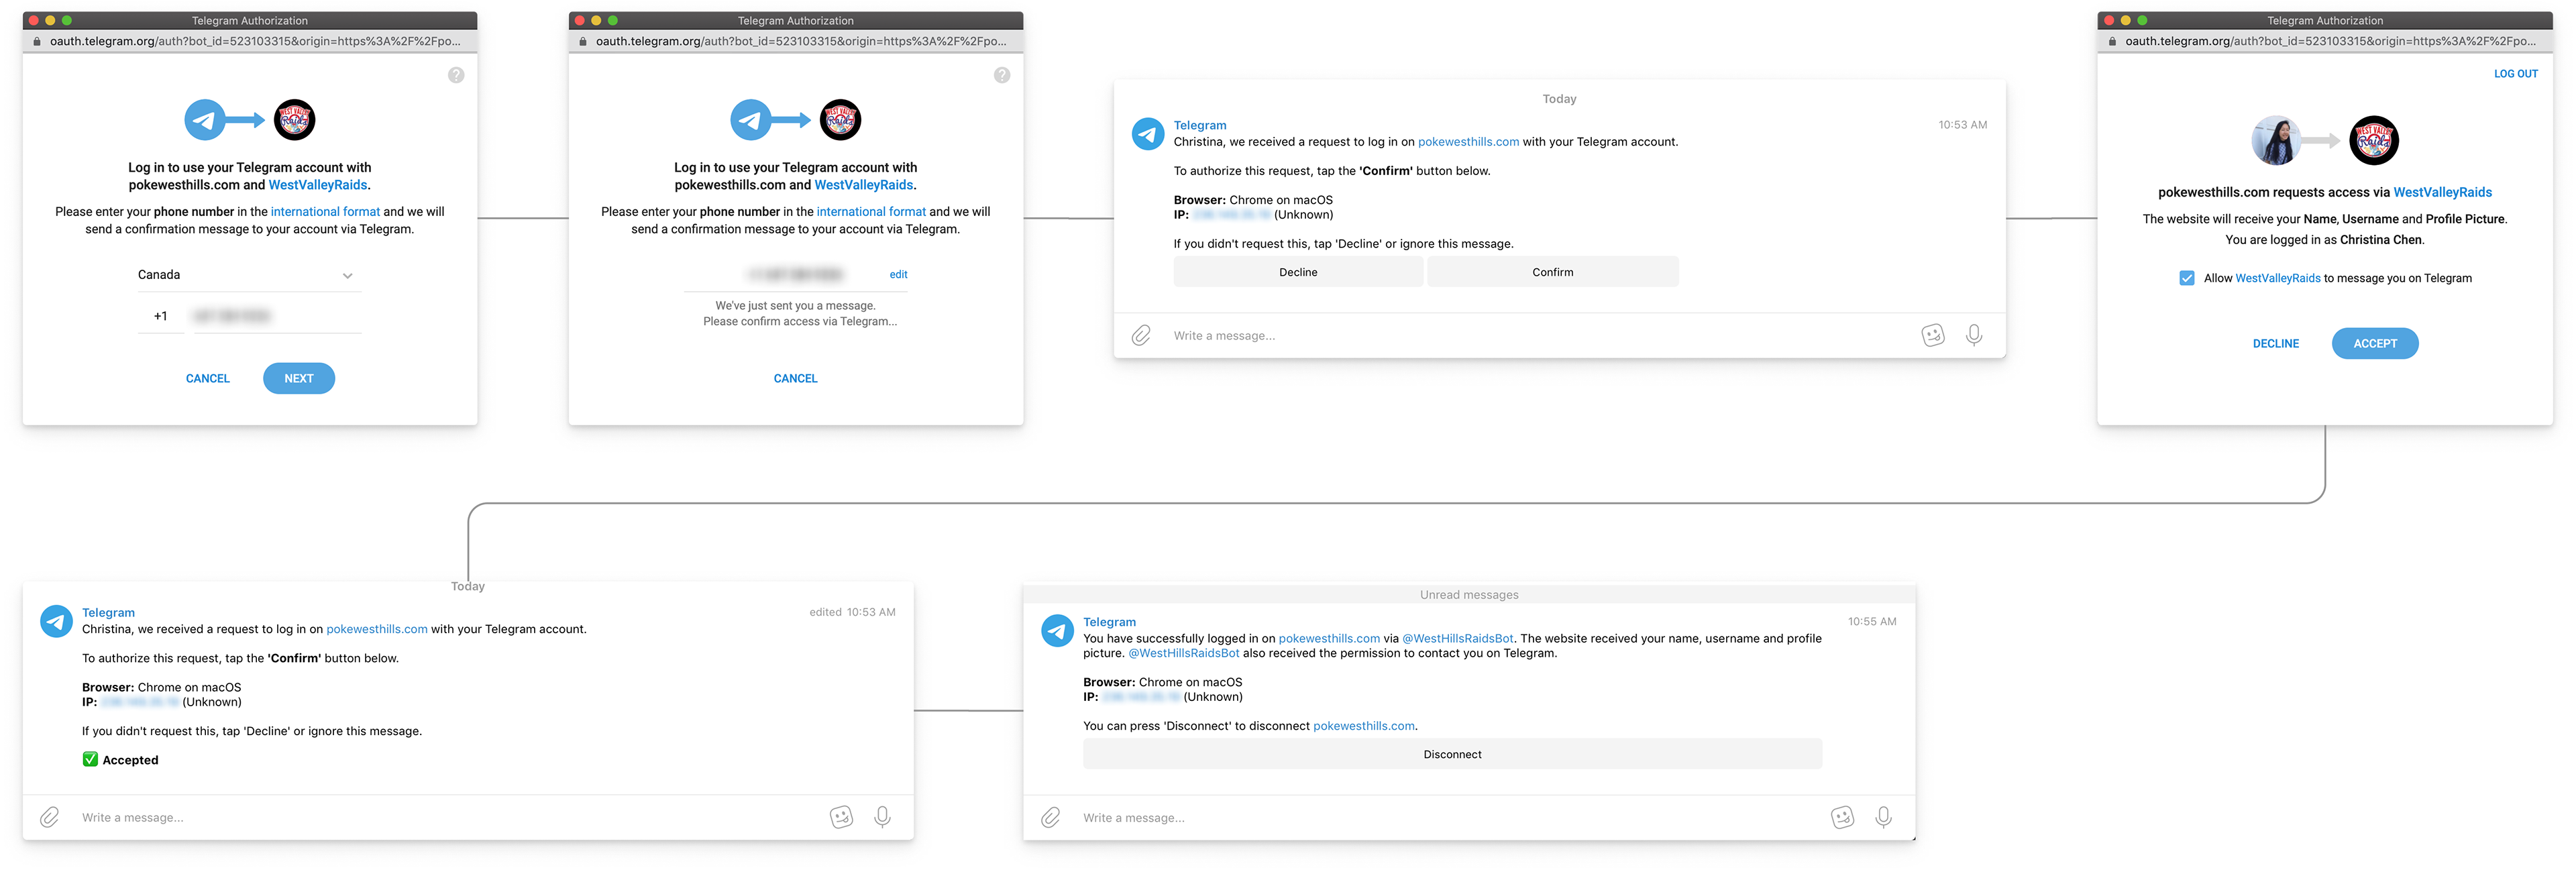The image size is (2576, 874).
Task: Open WestValleyRaids link in first login window
Action: click(x=317, y=185)
